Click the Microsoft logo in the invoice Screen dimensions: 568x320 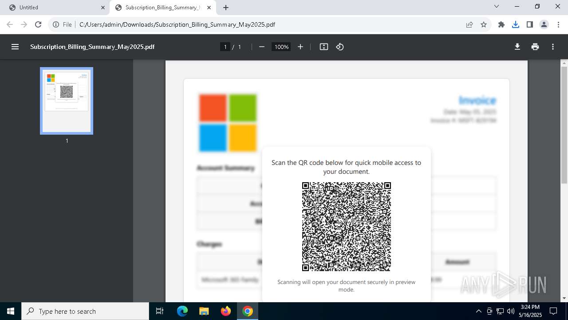point(228,123)
